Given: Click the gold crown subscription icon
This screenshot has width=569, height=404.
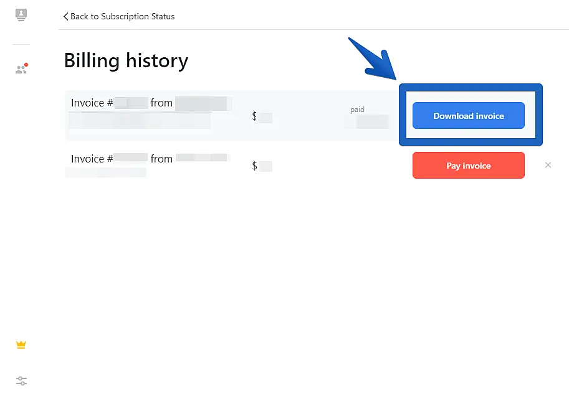Looking at the screenshot, I should pos(21,345).
